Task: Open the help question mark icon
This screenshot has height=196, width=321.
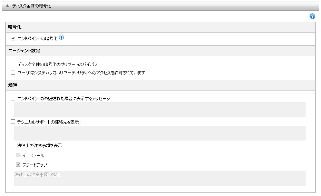Action: pos(312,16)
